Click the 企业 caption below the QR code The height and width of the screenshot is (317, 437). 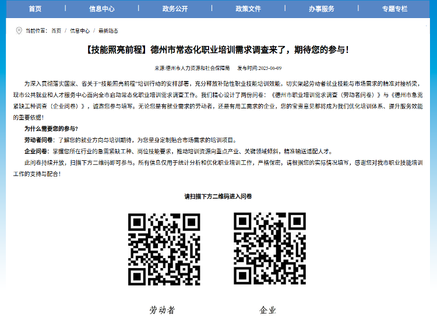tap(267, 309)
